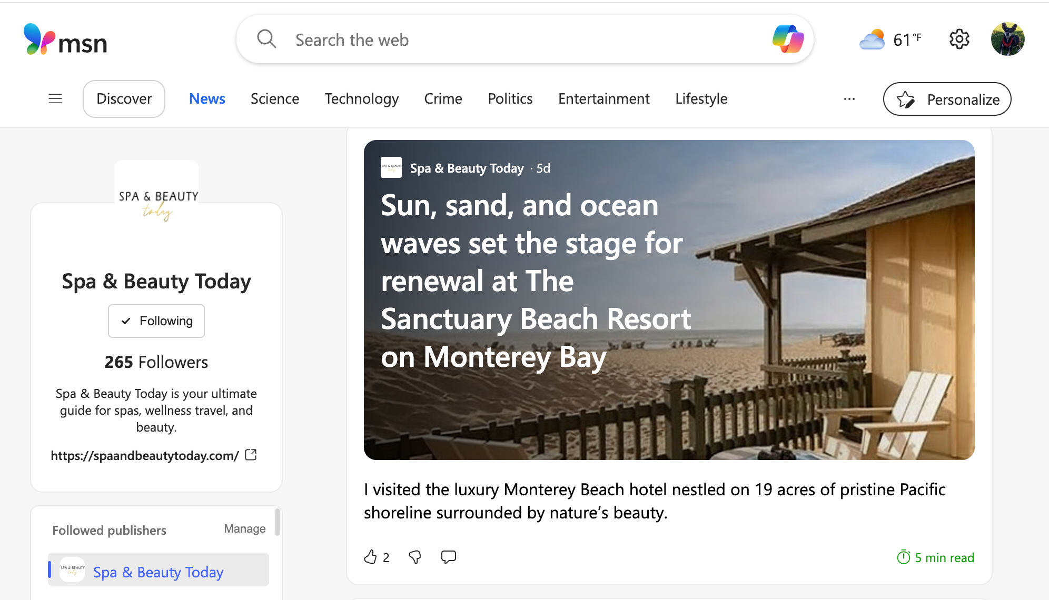Open the user profile avatar

pyautogui.click(x=1007, y=39)
